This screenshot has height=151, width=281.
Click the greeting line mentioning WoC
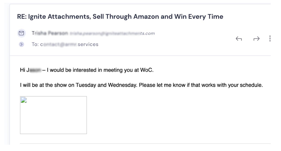pyautogui.click(x=87, y=70)
